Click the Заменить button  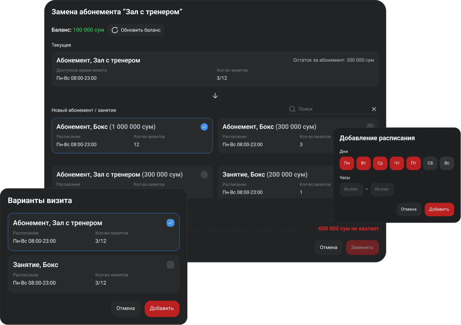click(362, 247)
